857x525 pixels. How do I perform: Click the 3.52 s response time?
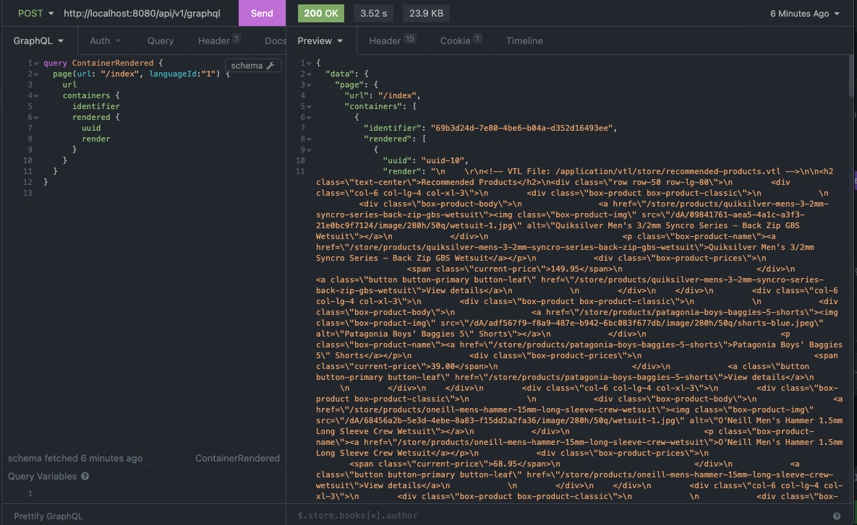373,13
